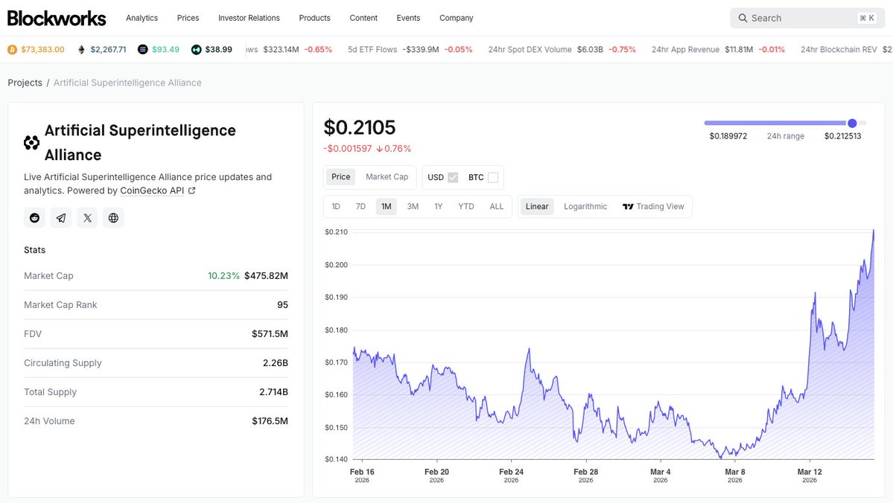
Task: Open the X (Twitter) social link icon
Action: (87, 218)
